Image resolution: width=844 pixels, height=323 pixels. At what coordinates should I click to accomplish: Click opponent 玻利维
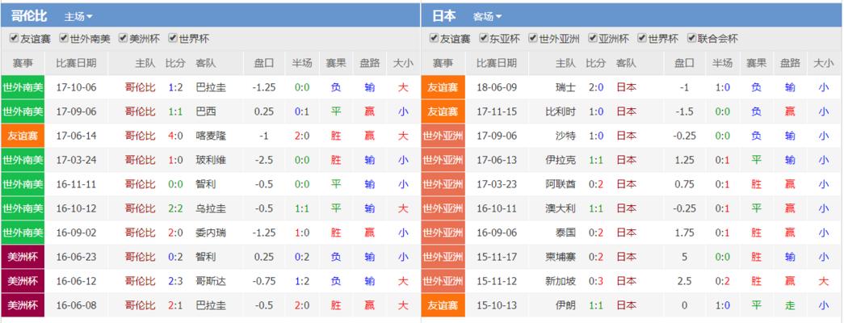click(x=211, y=160)
